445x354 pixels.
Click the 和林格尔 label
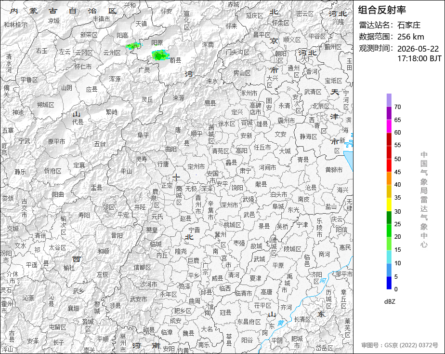15,25
